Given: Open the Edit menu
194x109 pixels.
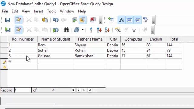Looking at the screenshot, I should pyautogui.click(x=15, y=11).
